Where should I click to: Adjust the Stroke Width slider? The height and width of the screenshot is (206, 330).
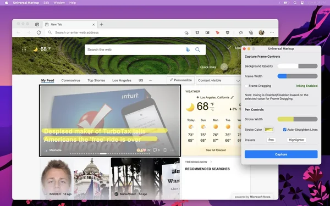click(298, 119)
